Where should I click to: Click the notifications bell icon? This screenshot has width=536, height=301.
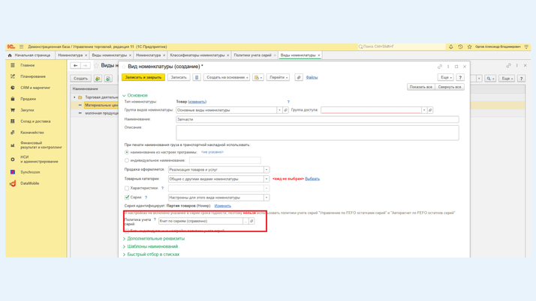[451, 46]
